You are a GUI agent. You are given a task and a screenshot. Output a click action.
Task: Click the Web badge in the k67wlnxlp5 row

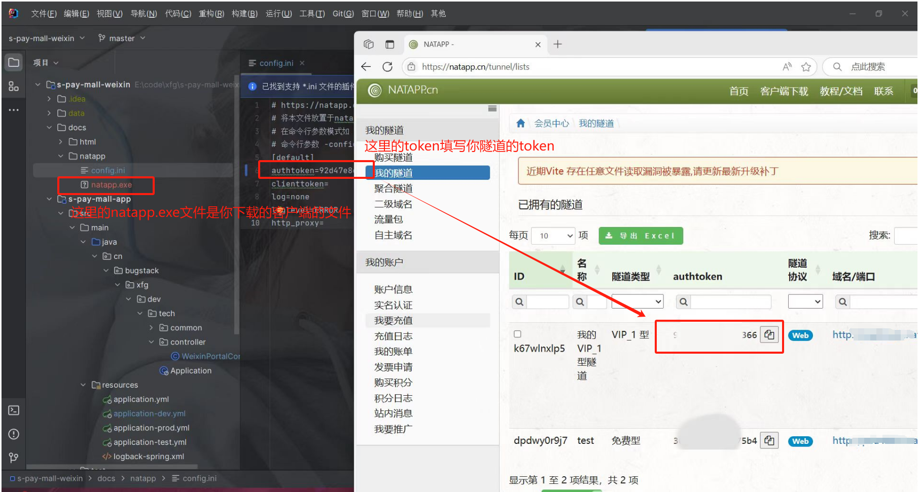pyautogui.click(x=800, y=335)
